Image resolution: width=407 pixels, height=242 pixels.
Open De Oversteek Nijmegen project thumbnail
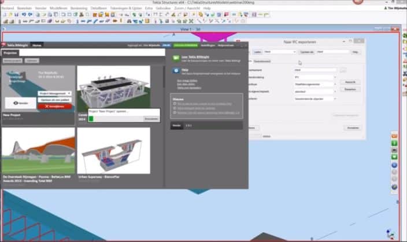point(38,150)
